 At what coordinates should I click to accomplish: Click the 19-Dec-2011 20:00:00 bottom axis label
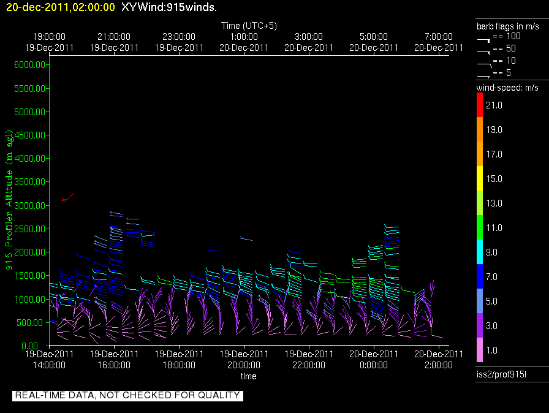point(244,360)
